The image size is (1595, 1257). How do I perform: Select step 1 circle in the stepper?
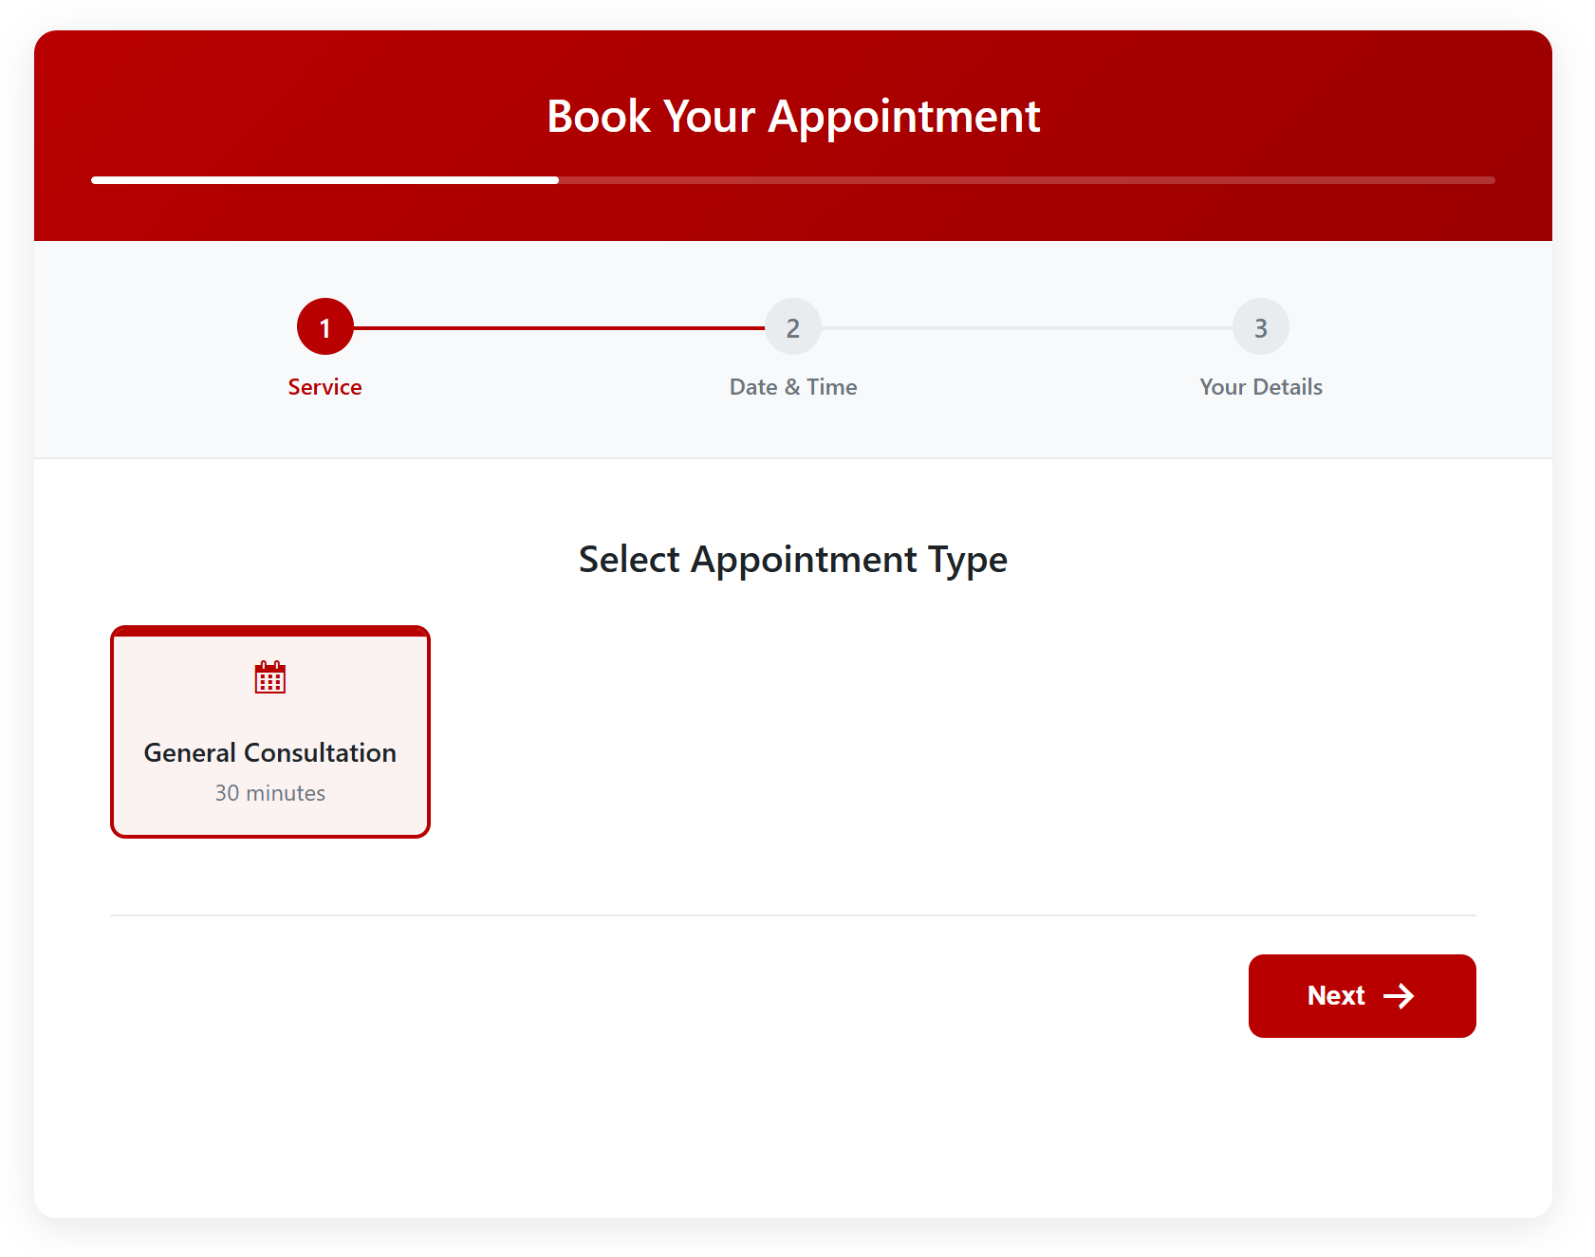(x=325, y=327)
